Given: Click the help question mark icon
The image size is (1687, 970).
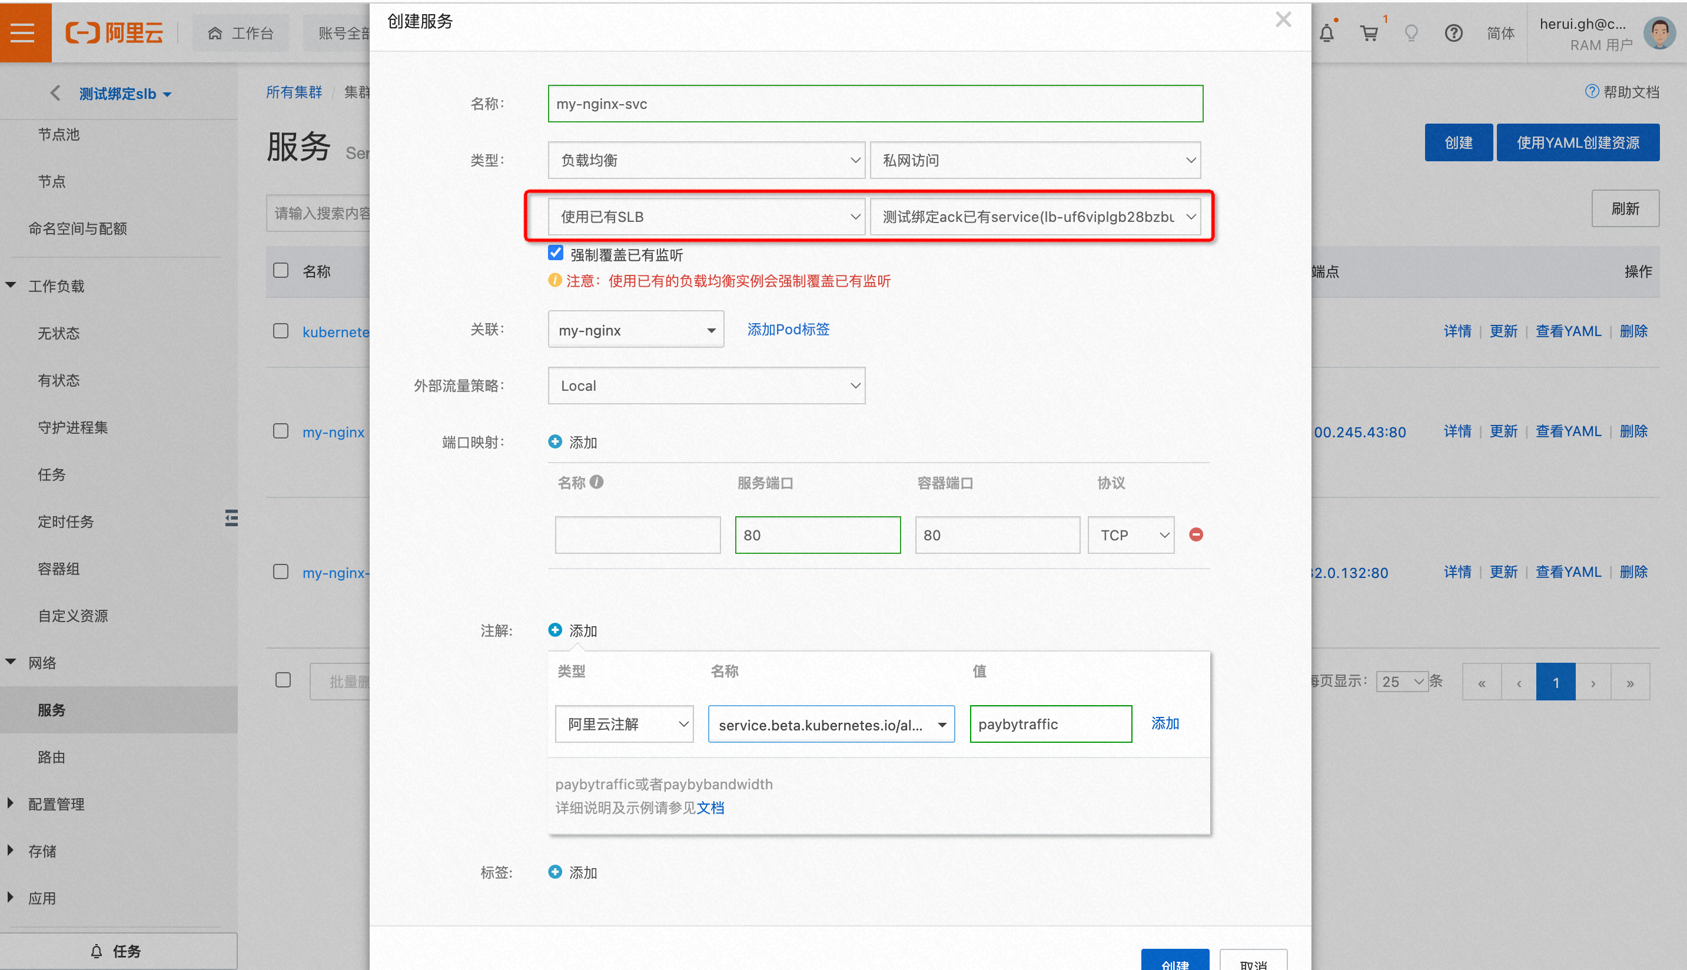Looking at the screenshot, I should (x=1453, y=32).
